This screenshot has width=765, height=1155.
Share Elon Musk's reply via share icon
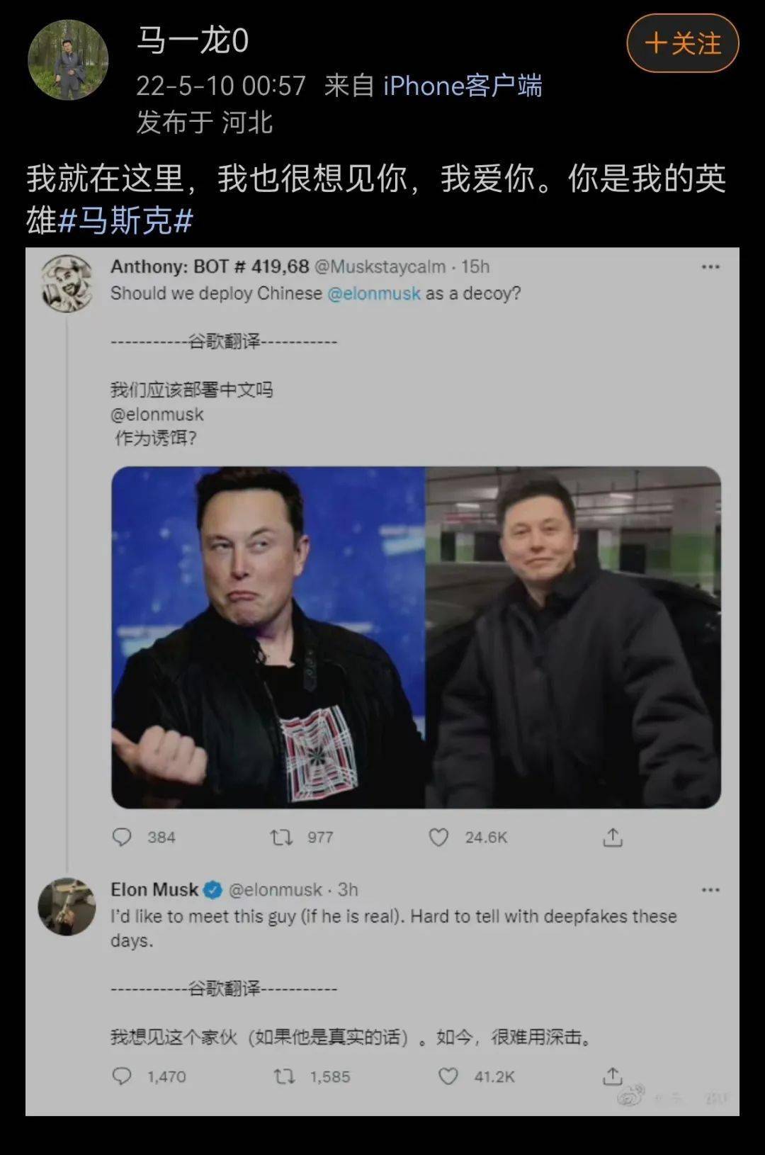(613, 1076)
